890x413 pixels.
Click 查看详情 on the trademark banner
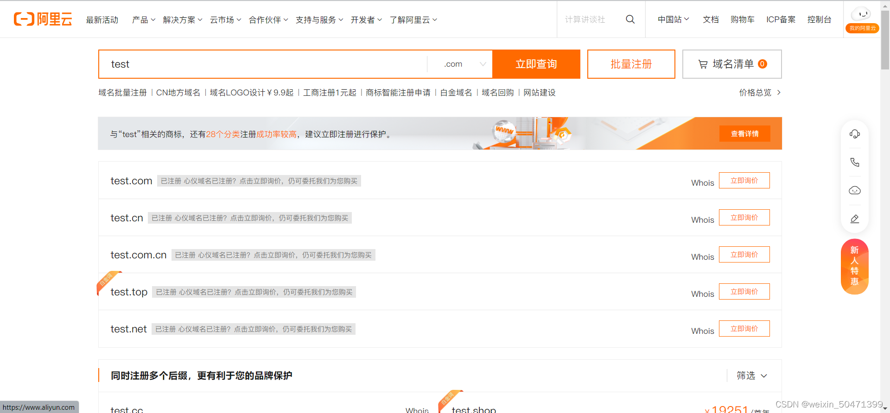pyautogui.click(x=744, y=134)
